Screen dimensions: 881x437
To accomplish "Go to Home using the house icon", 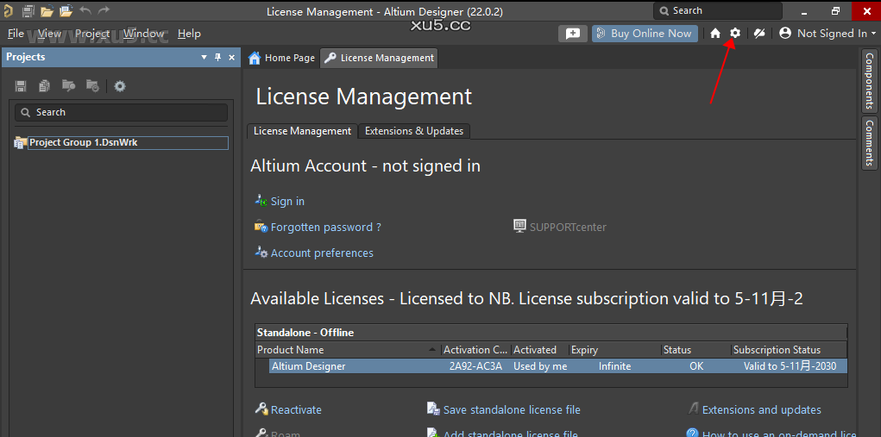I will [x=715, y=33].
